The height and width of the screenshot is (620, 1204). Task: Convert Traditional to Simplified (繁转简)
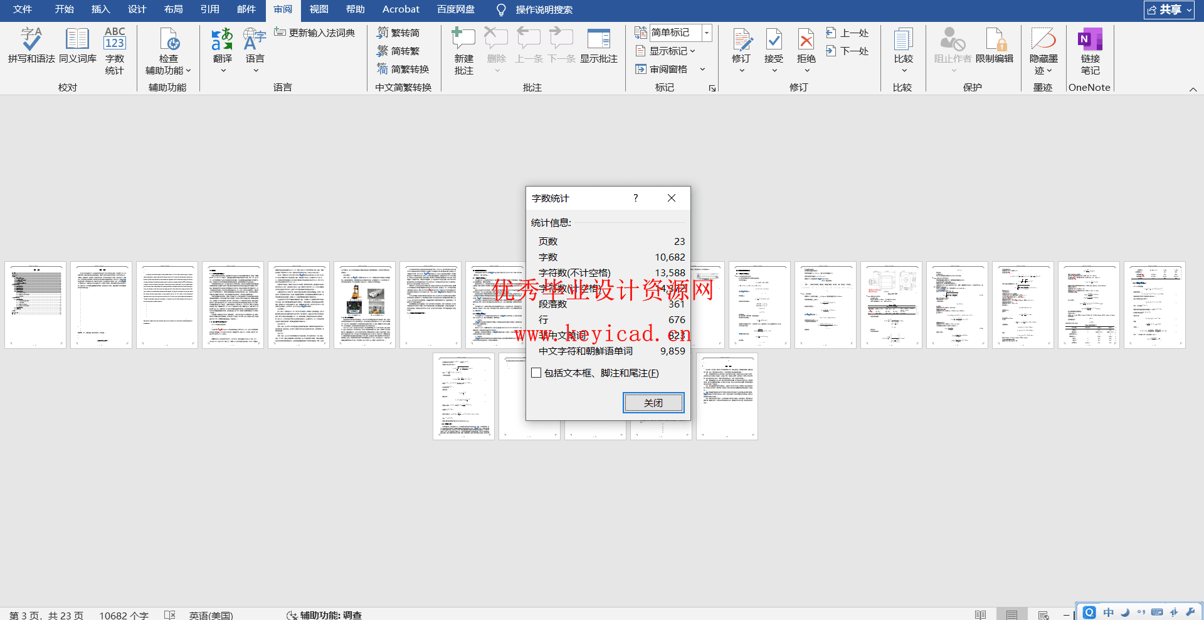(398, 33)
